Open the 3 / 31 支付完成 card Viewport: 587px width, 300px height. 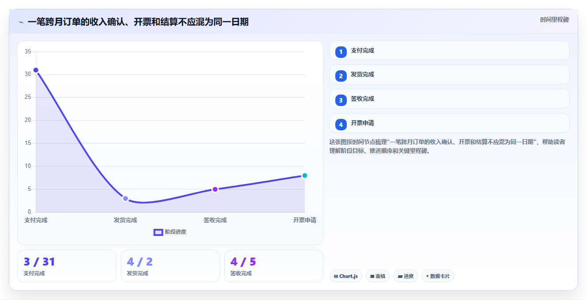point(67,266)
